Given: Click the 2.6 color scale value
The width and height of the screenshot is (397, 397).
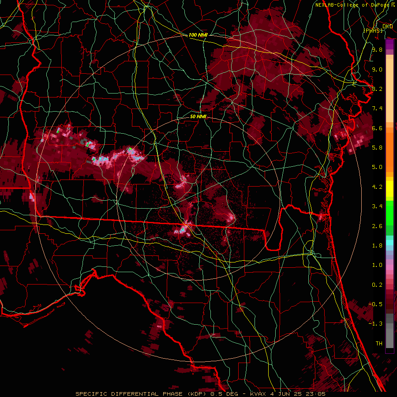Looking at the screenshot, I should click(x=377, y=226).
